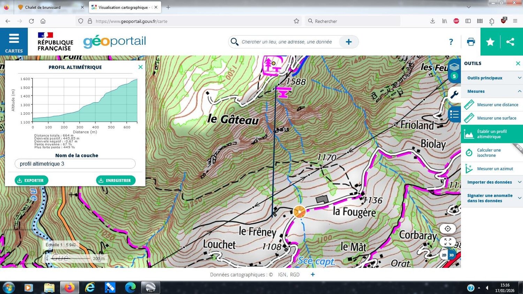Expand Importer des données section
Screen dimensions: 523x294
click(x=492, y=182)
